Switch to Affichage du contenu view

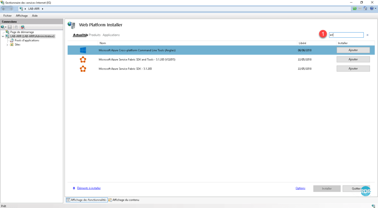point(124,200)
